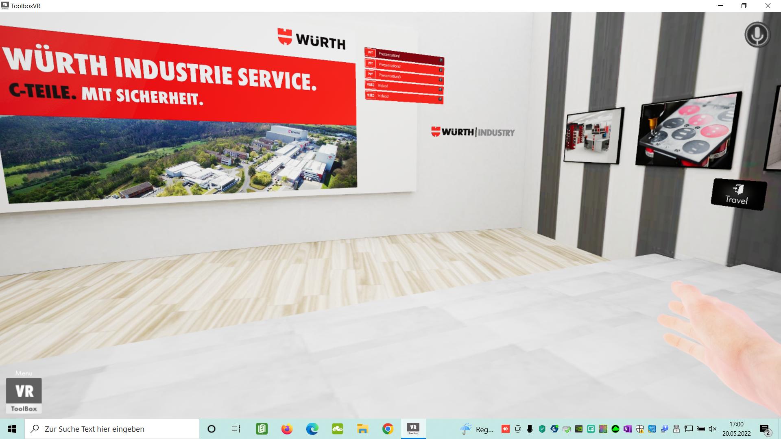Open the camera meet-now tray icon
The image size is (781, 439).
pos(518,429)
